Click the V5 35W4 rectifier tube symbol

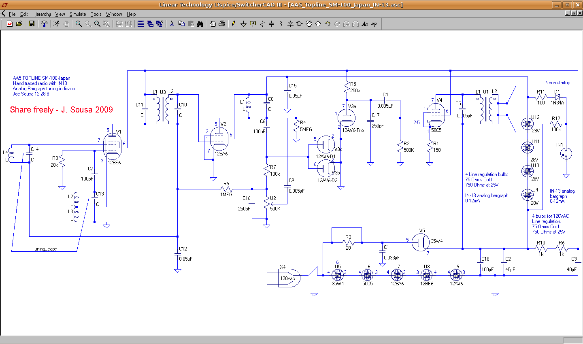pyautogui.click(x=421, y=242)
